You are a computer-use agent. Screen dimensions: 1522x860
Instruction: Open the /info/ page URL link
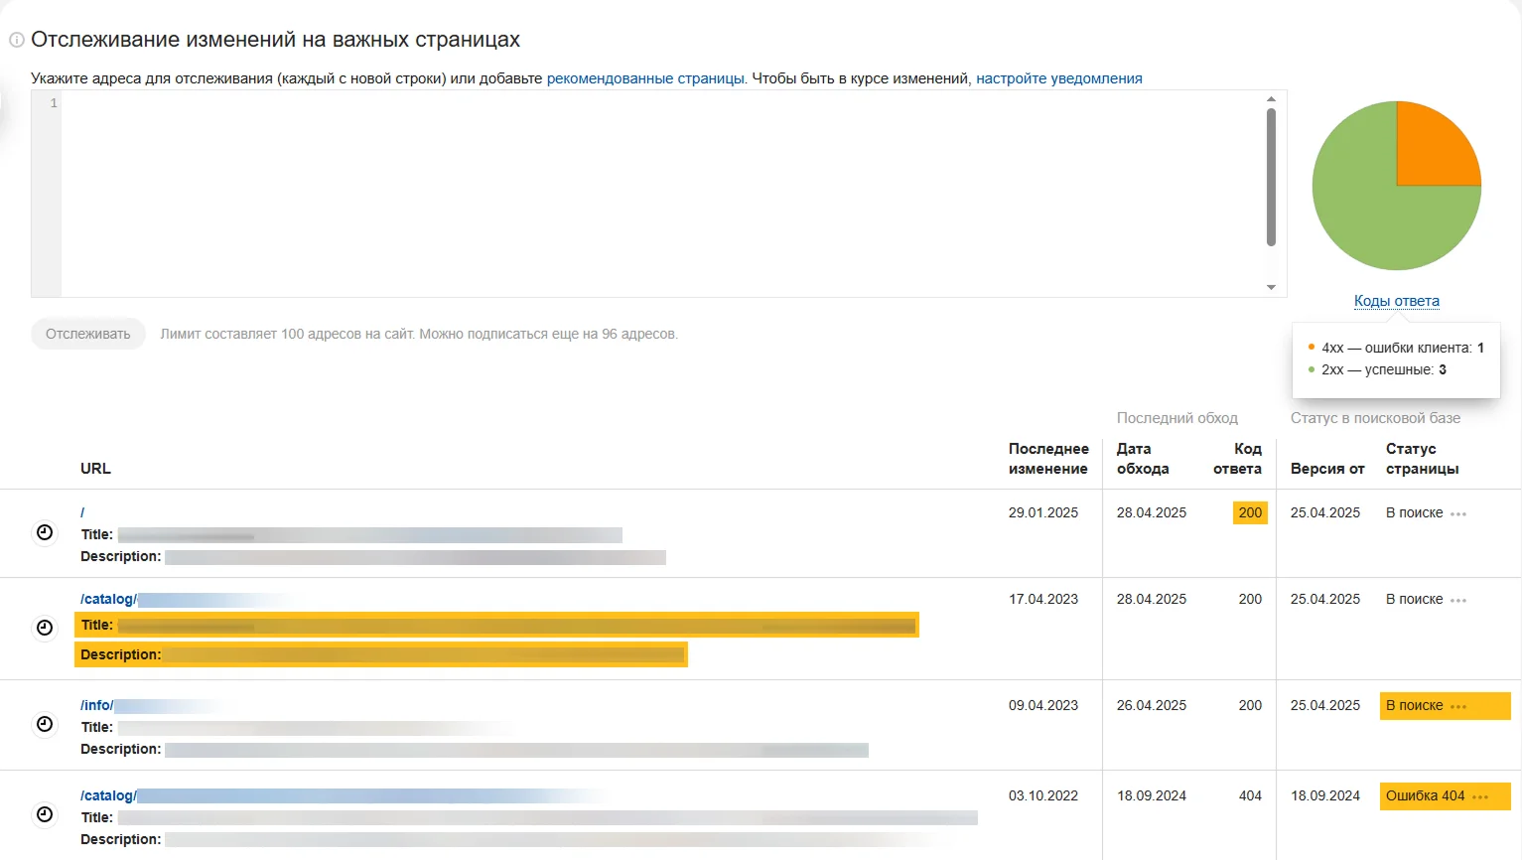tap(96, 705)
